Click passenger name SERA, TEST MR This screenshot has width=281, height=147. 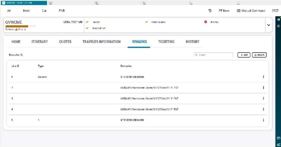(73, 22)
